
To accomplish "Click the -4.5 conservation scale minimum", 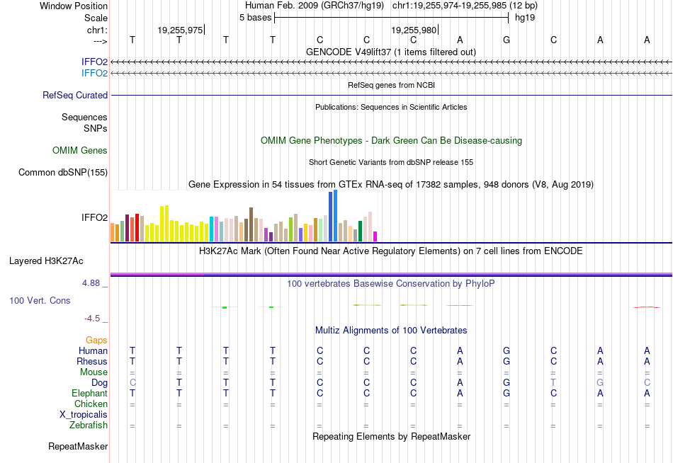I will (x=92, y=319).
